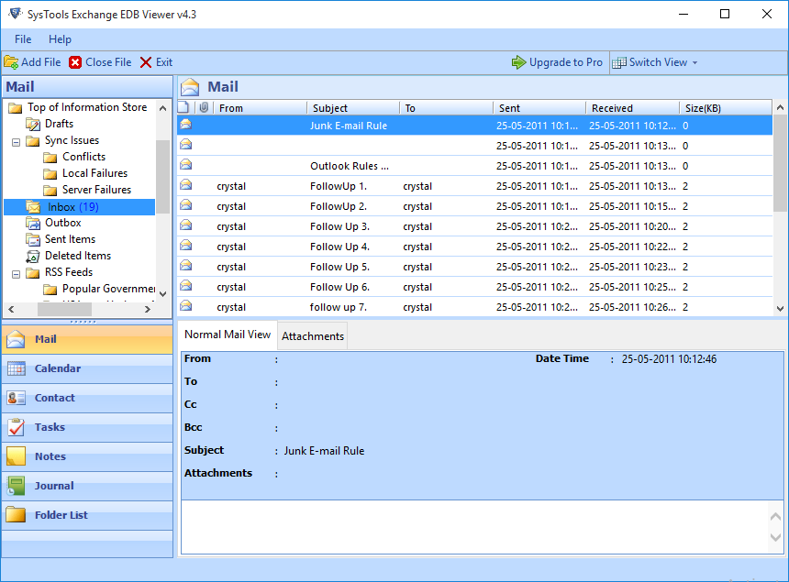This screenshot has width=789, height=582.
Task: Select the Junk E-mail Rule message
Action: coord(474,126)
